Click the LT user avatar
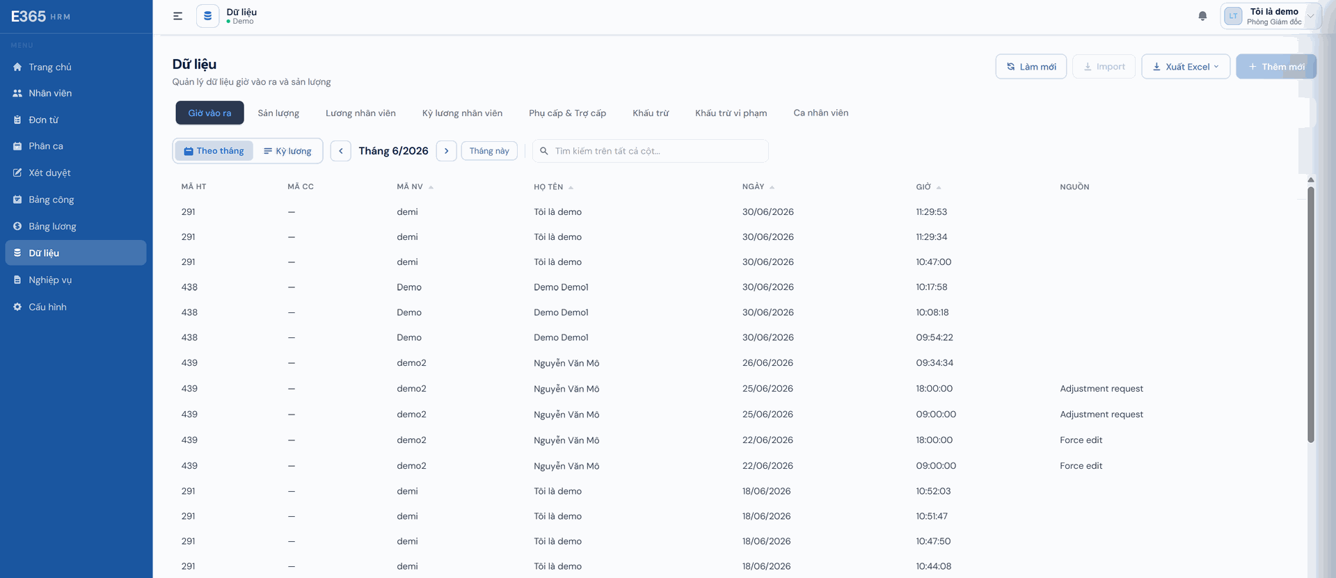The height and width of the screenshot is (578, 1336). 1233,16
